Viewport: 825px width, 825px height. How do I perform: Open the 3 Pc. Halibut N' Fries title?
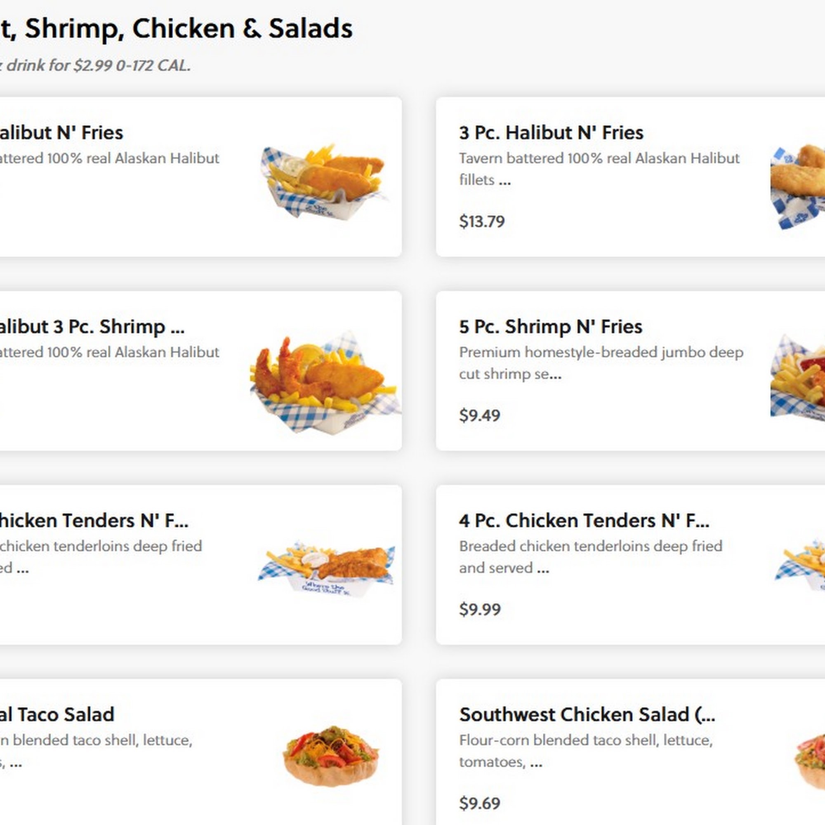click(x=551, y=133)
